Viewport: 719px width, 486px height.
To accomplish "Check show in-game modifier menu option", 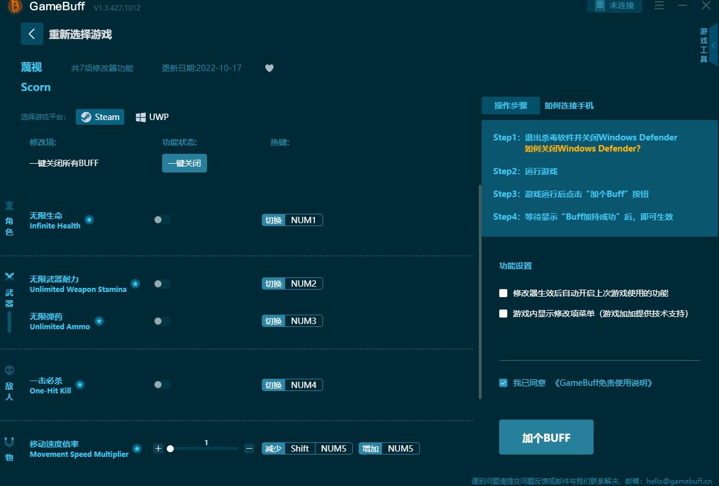I will coord(503,314).
